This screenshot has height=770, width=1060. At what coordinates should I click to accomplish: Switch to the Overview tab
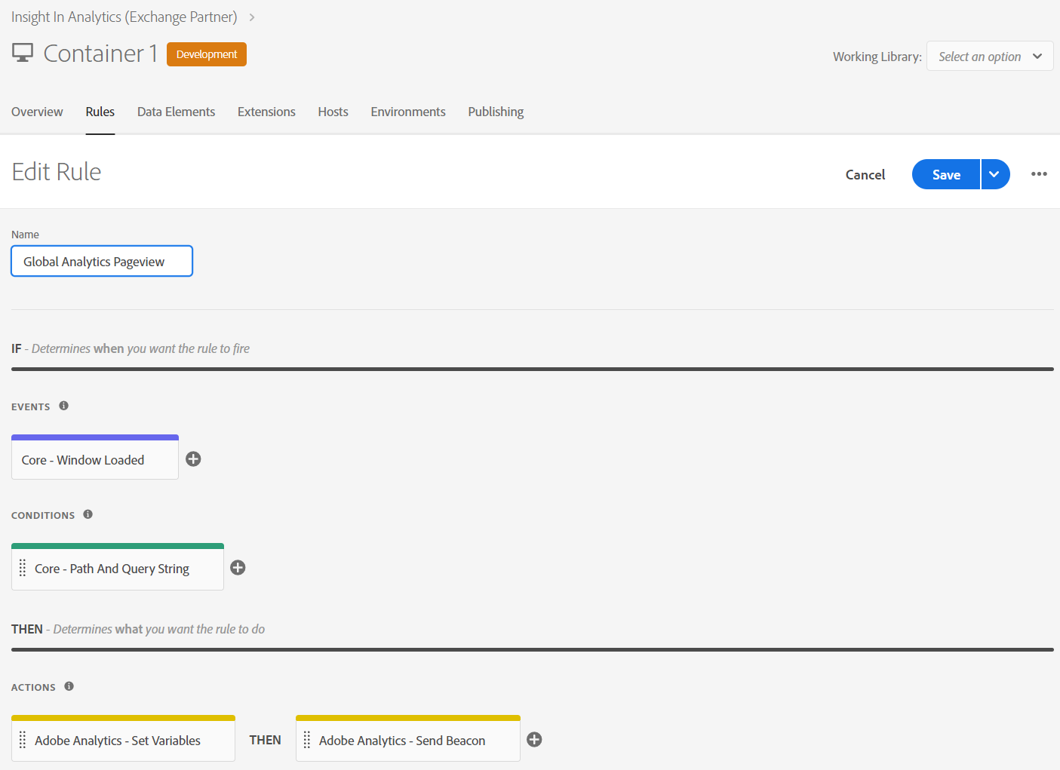(37, 112)
